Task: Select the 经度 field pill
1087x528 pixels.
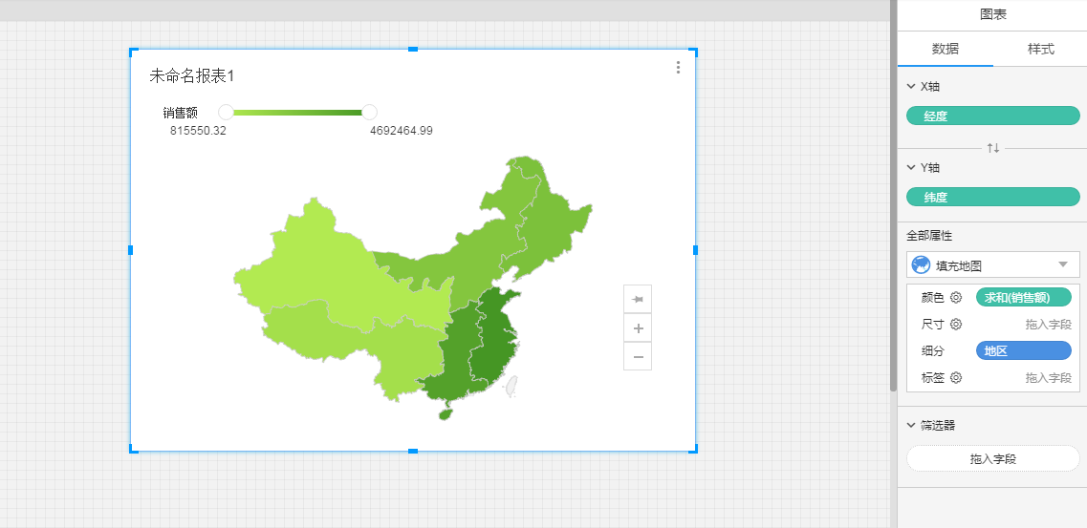Action: click(993, 116)
